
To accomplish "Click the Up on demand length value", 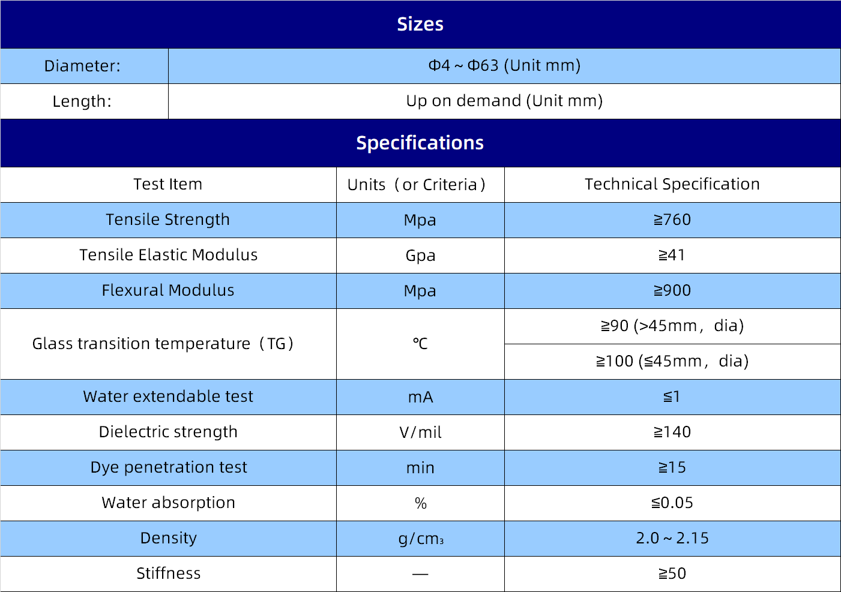I will point(504,101).
